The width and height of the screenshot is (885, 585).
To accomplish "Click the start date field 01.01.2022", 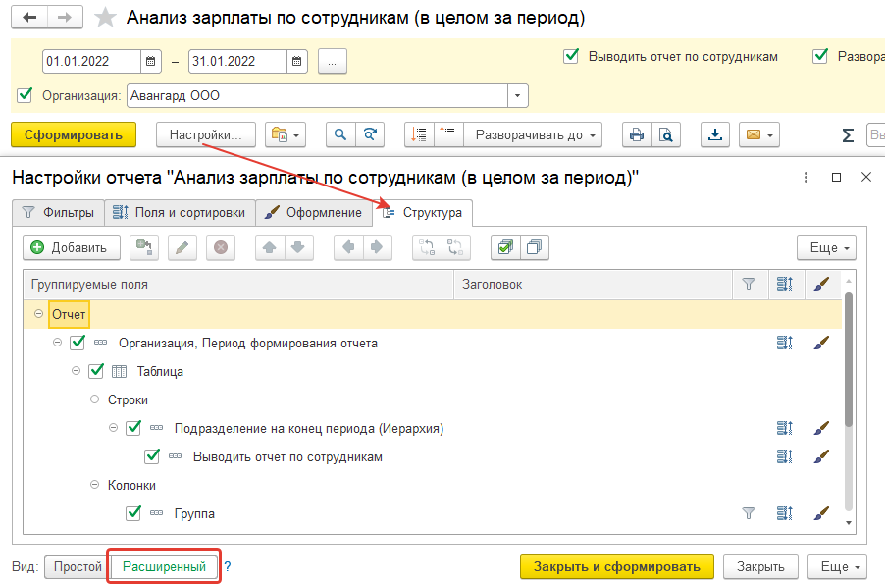I will pyautogui.click(x=91, y=61).
